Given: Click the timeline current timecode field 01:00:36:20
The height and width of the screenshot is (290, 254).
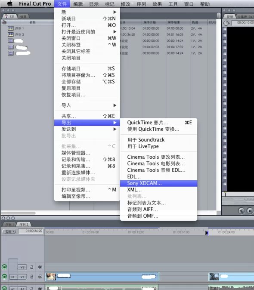Looking at the screenshot, I should pos(31,231).
